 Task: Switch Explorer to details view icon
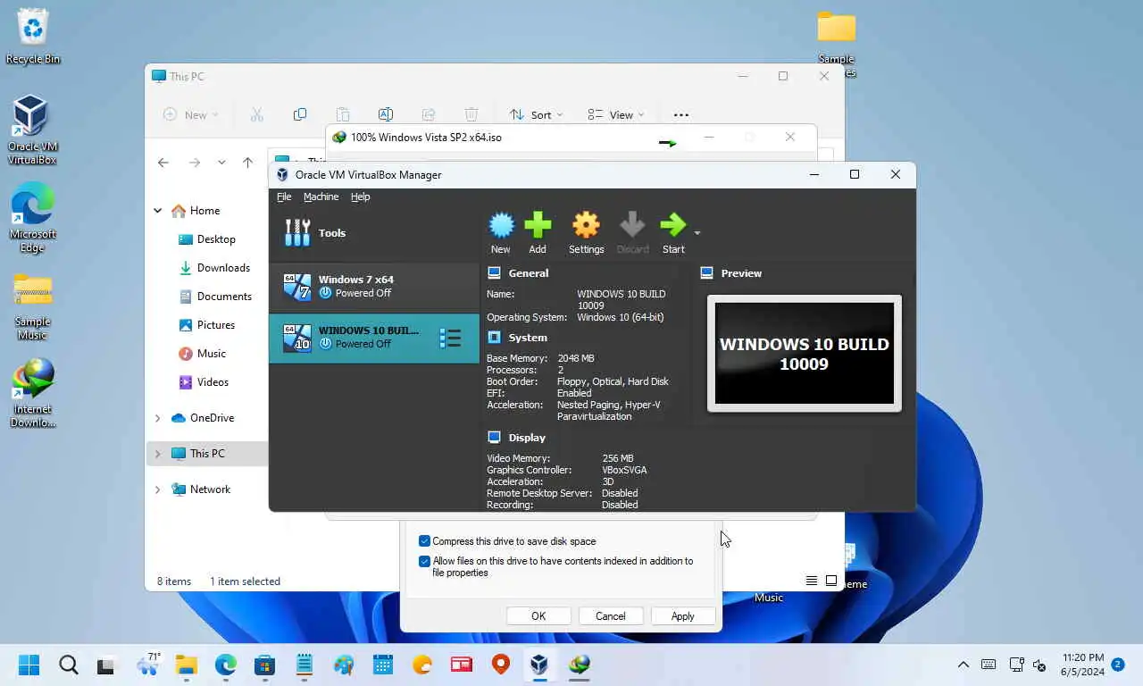click(x=811, y=581)
